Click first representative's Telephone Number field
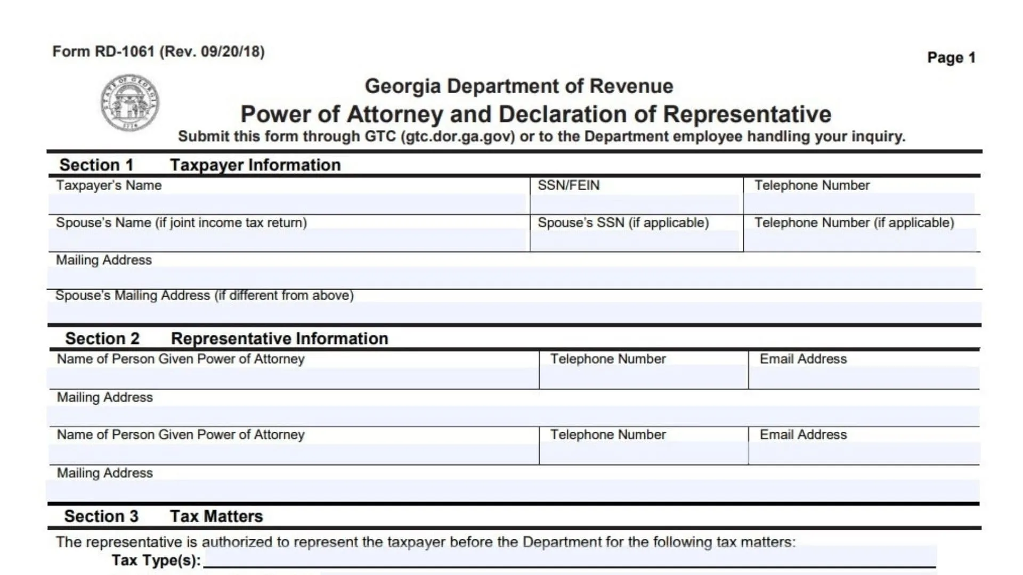The width and height of the screenshot is (1023, 575). click(x=643, y=377)
